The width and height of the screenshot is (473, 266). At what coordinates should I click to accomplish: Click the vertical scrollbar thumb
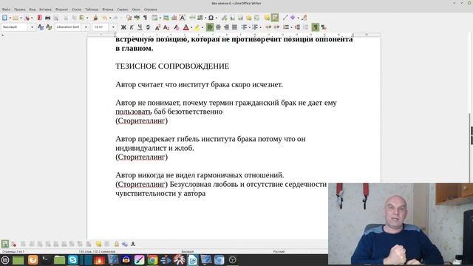pos(470,148)
